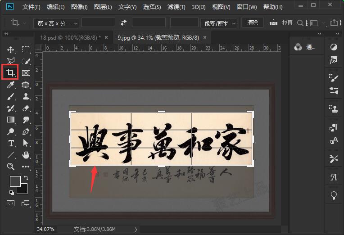Open the Window (窗口) menu
The image size is (344, 235).
pyautogui.click(x=247, y=7)
